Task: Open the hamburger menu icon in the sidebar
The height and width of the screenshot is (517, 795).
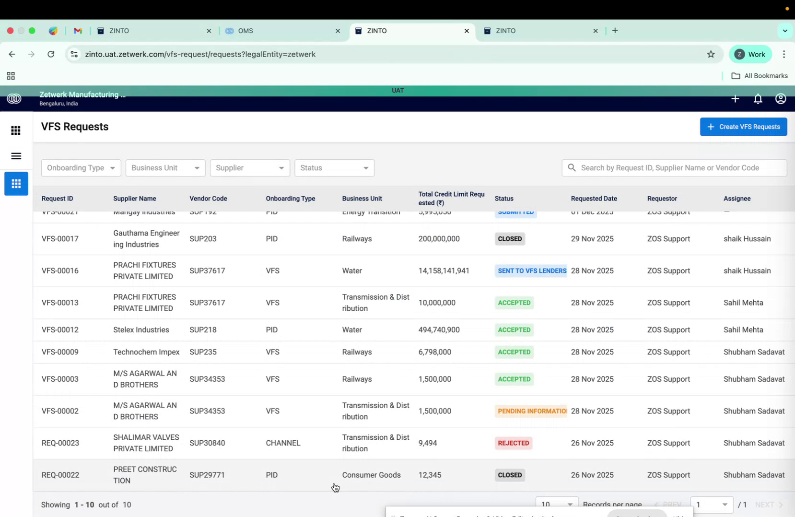Action: pos(16,156)
